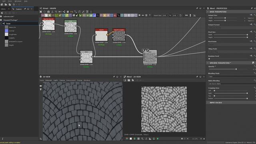Toggle inheritance button for Tiling Mode
The width and height of the screenshot is (256, 144).
[251, 49]
